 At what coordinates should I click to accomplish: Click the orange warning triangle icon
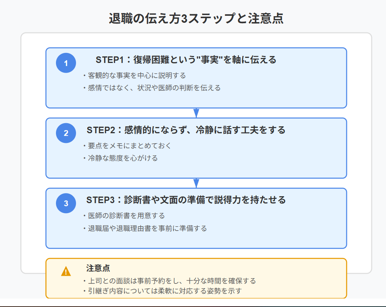coord(66,271)
